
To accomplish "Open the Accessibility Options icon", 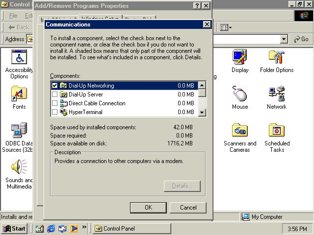I will pyautogui.click(x=19, y=57).
